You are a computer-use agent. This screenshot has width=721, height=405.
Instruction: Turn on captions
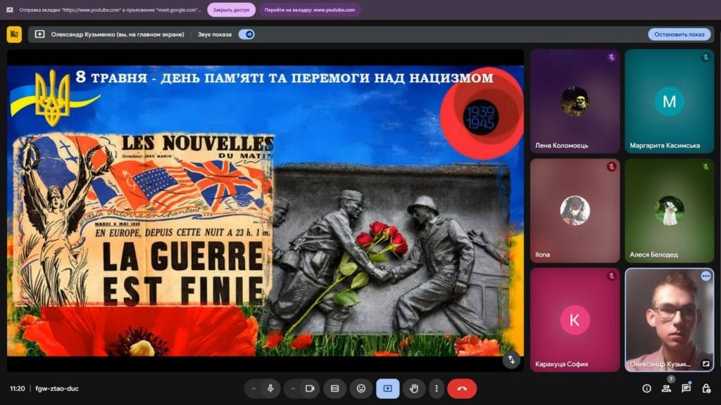(x=334, y=388)
